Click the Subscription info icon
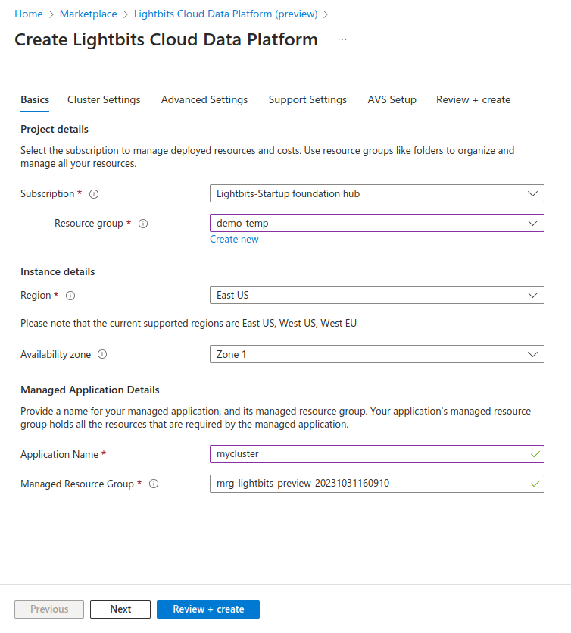Screen dimensions: 571x633 click(93, 193)
